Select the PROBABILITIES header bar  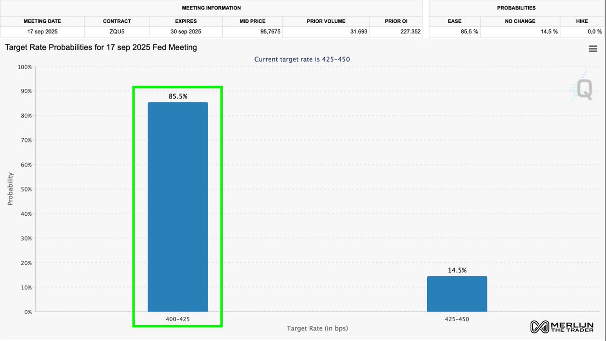pos(516,8)
